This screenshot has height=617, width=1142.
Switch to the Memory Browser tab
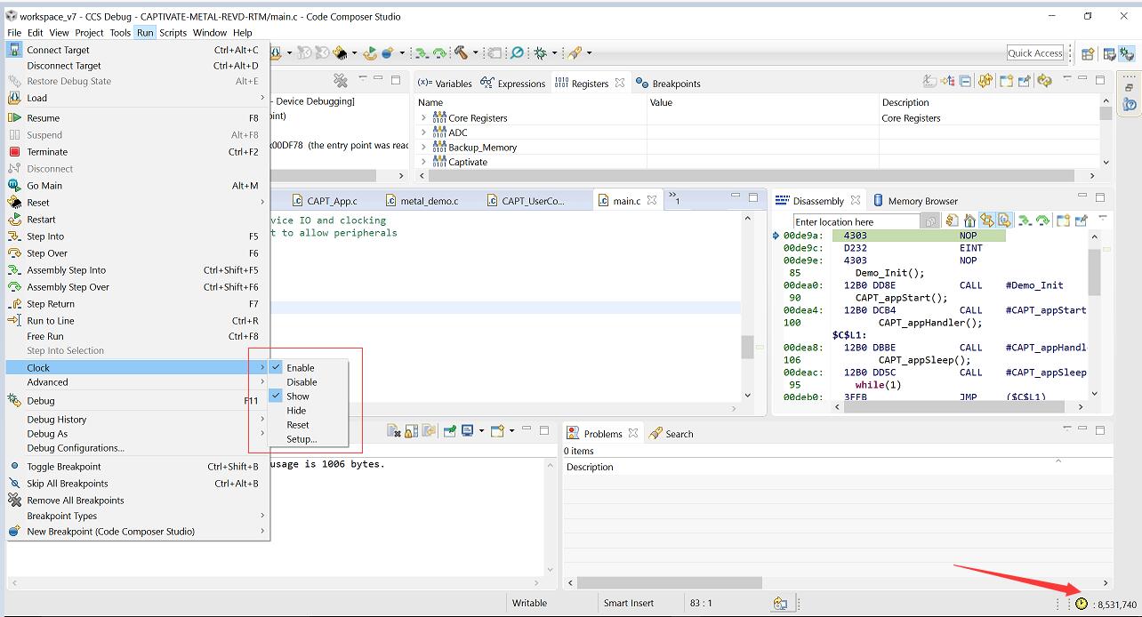point(921,201)
